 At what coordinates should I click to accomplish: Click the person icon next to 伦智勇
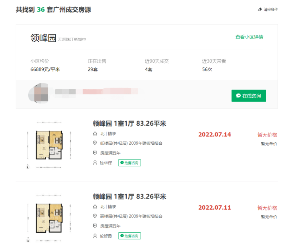(95, 236)
